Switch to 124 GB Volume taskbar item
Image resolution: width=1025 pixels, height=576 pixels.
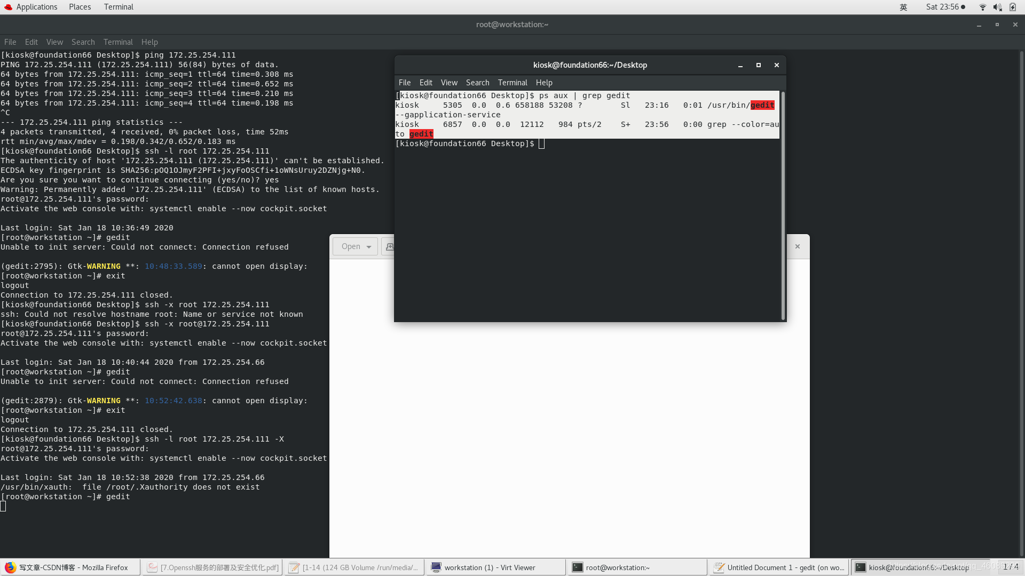coord(354,567)
